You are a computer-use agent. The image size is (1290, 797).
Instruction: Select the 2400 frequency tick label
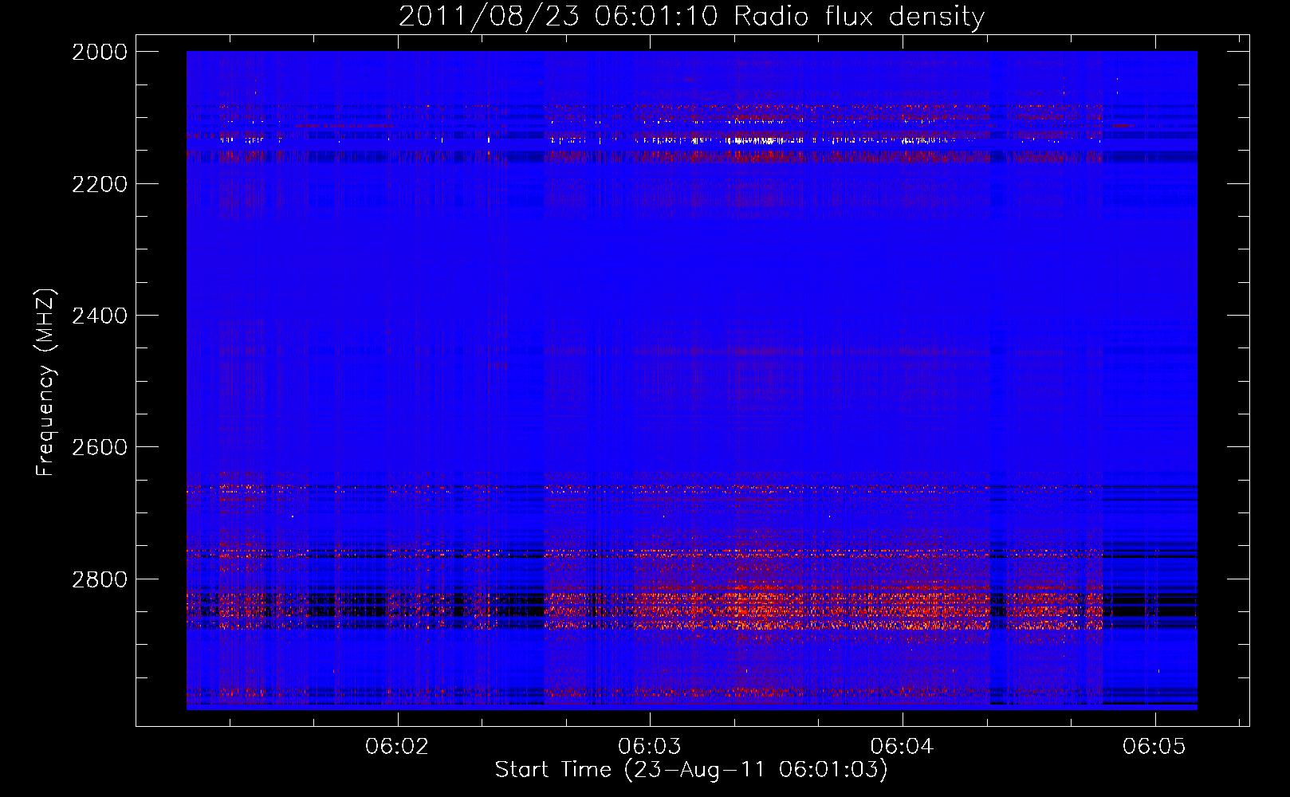[100, 316]
